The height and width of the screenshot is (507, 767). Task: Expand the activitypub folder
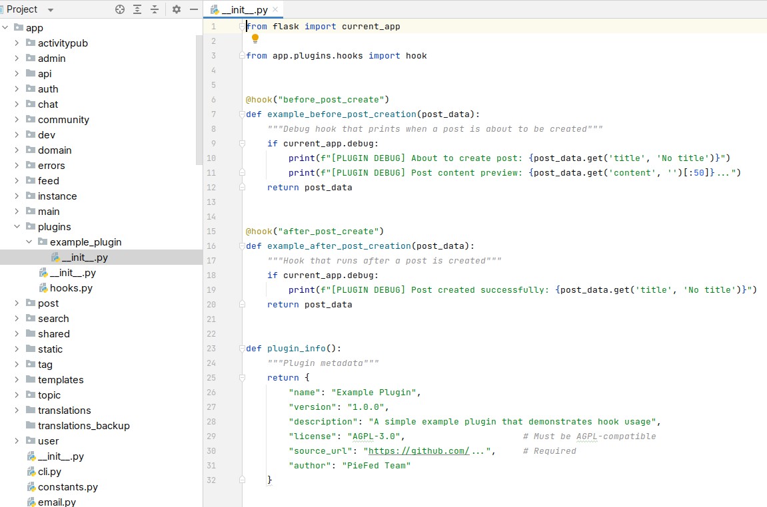[16, 43]
